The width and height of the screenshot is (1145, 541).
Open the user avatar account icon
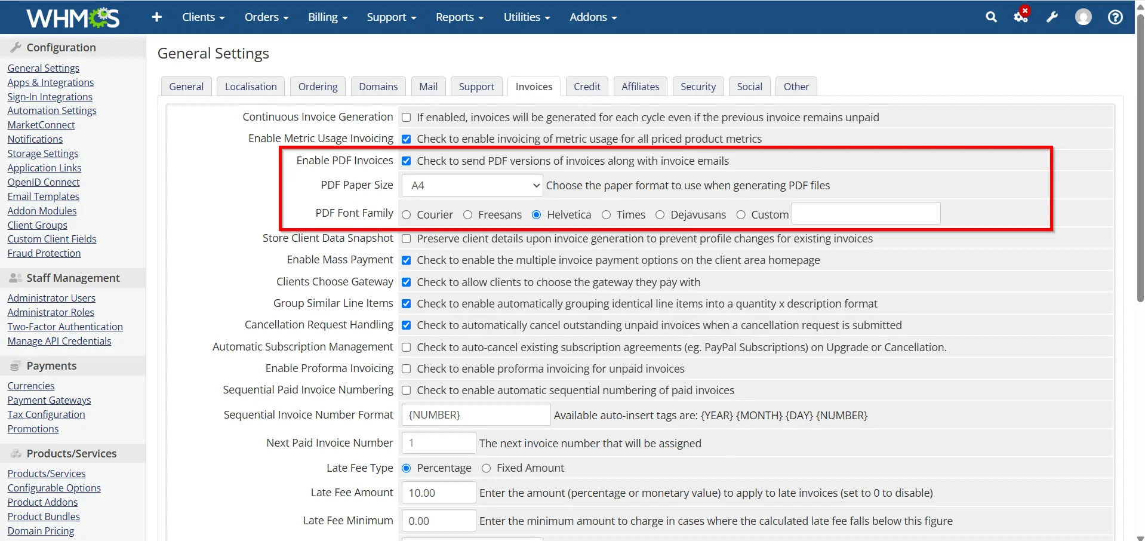[x=1083, y=17]
